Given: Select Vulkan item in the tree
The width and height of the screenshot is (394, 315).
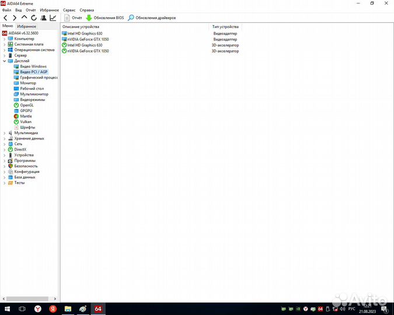Looking at the screenshot, I should click(x=26, y=121).
